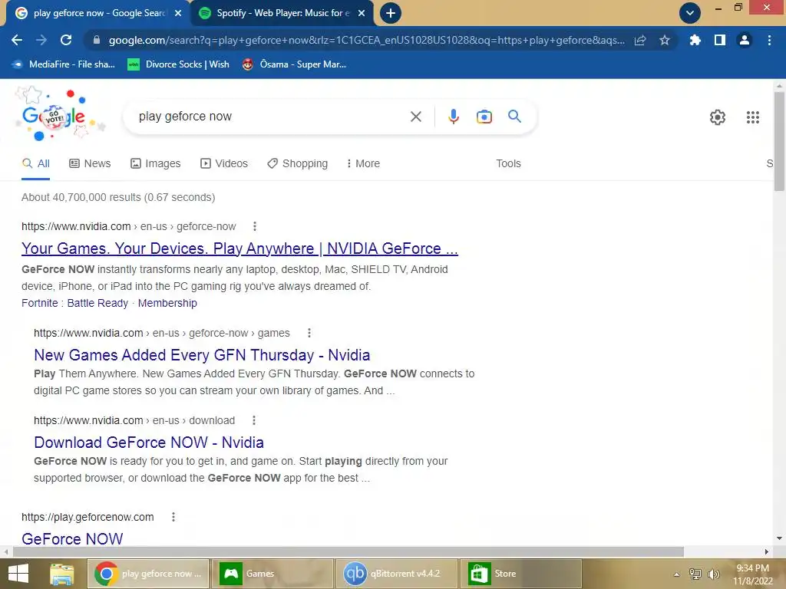Close the Spotify Web Player tab
The image size is (786, 589).
point(362,14)
